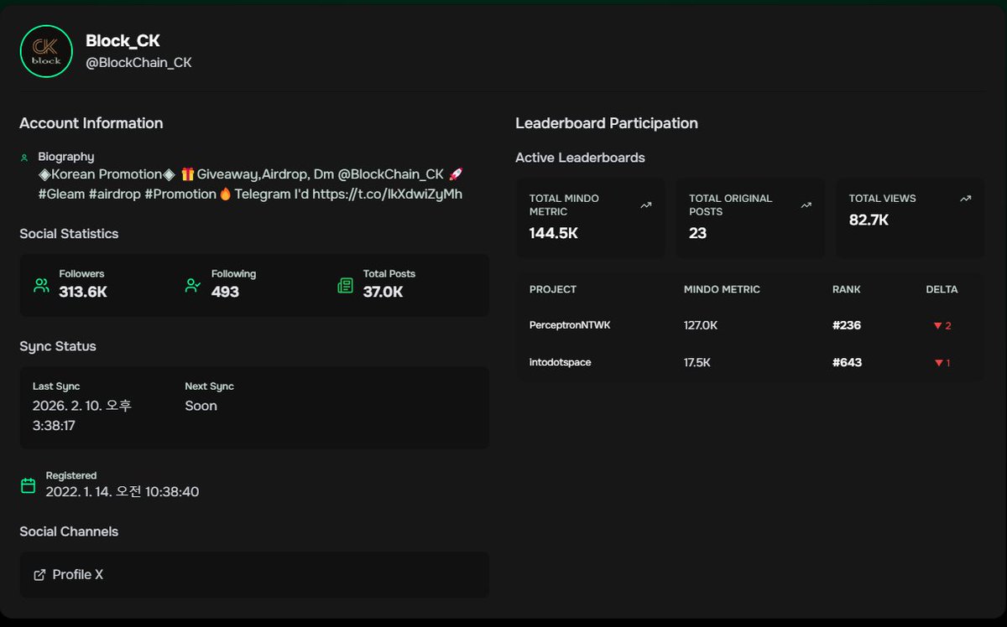
Task: Click the Last Sync timestamp value
Action: tap(82, 416)
